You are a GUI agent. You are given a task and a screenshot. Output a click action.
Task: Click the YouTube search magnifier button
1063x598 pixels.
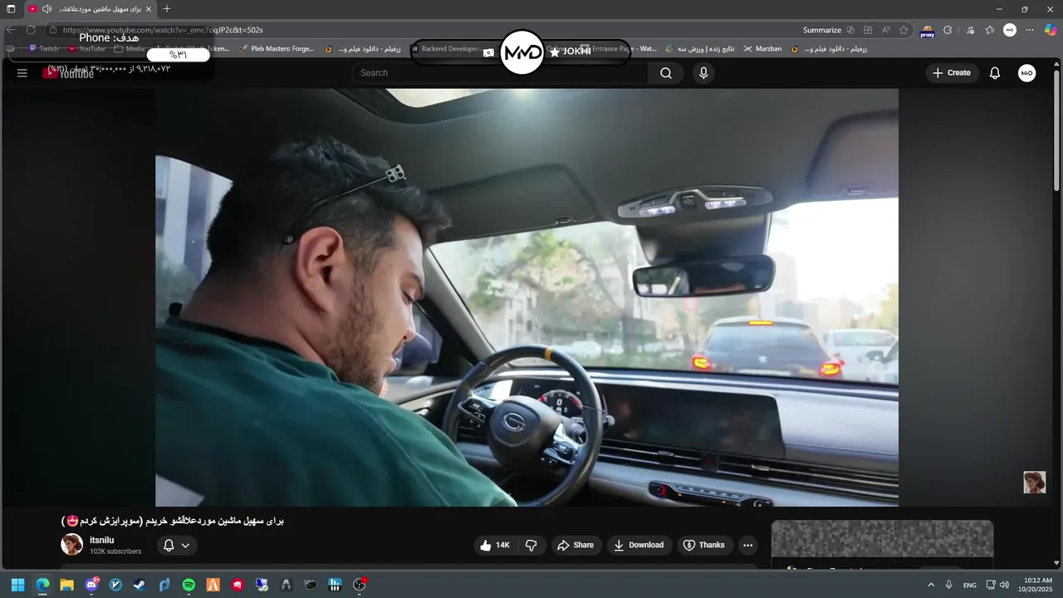666,73
